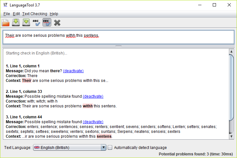Deactivate the 'Did you mean there' rule
Screen dimensions: 237x158
73,71
